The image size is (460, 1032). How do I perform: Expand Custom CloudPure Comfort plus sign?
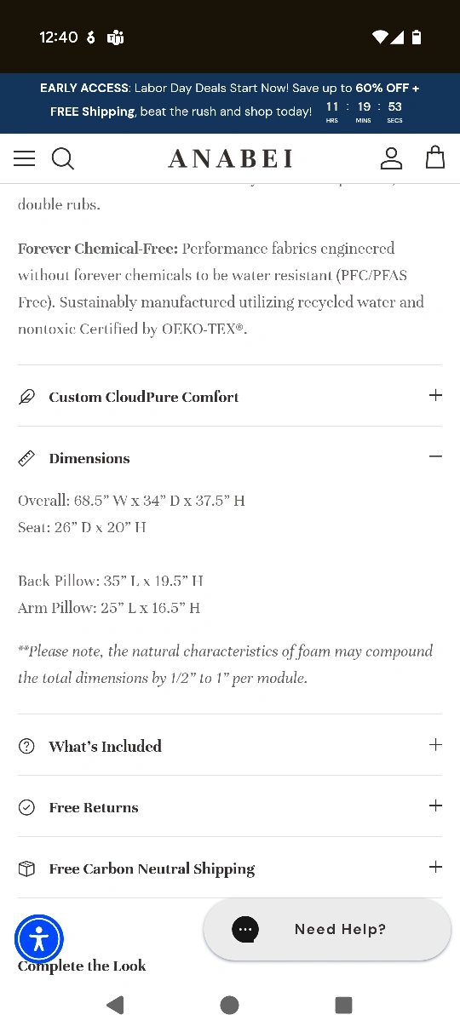tap(435, 395)
